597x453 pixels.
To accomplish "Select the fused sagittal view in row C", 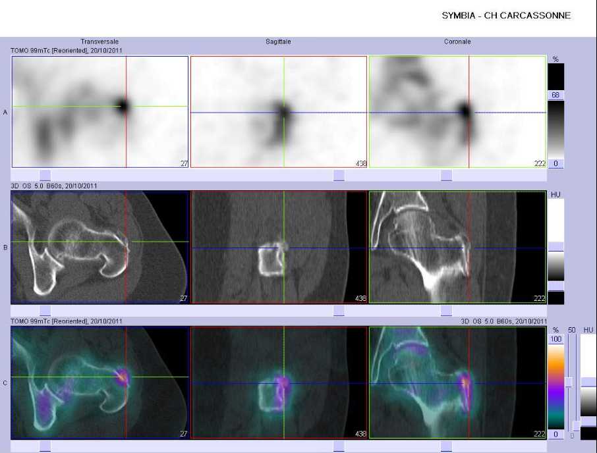I will pos(279,383).
